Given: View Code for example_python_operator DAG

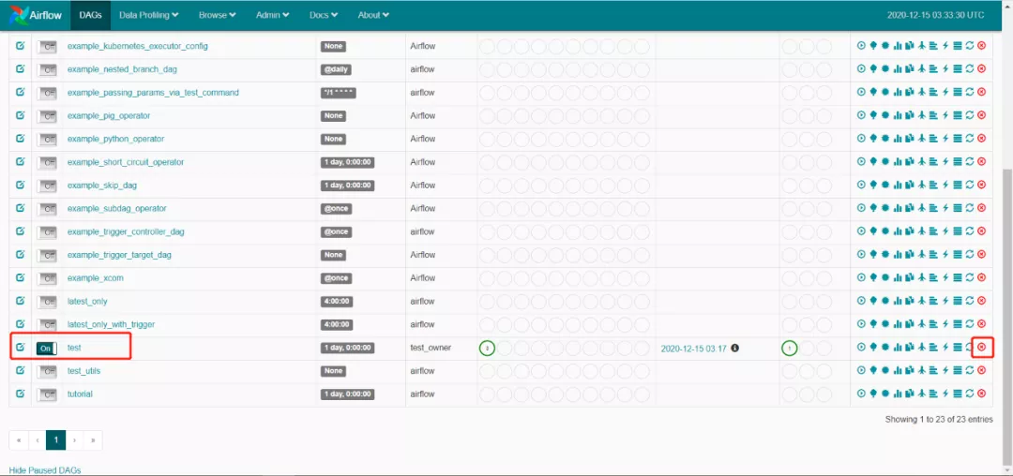Looking at the screenshot, I should [945, 139].
